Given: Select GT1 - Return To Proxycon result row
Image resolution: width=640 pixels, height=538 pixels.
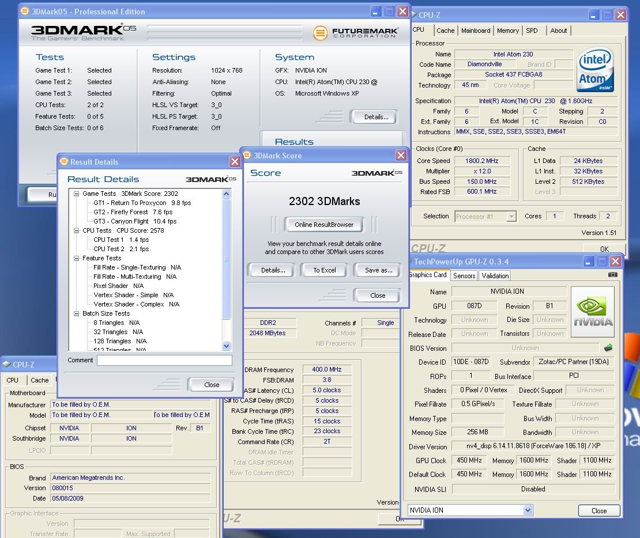Looking at the screenshot, I should tap(142, 203).
